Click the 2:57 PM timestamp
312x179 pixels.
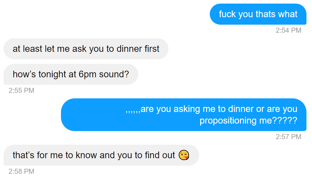point(288,137)
